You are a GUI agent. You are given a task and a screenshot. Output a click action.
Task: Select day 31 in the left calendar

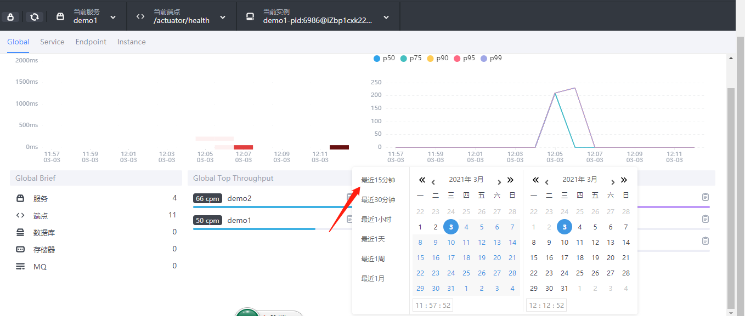point(451,289)
